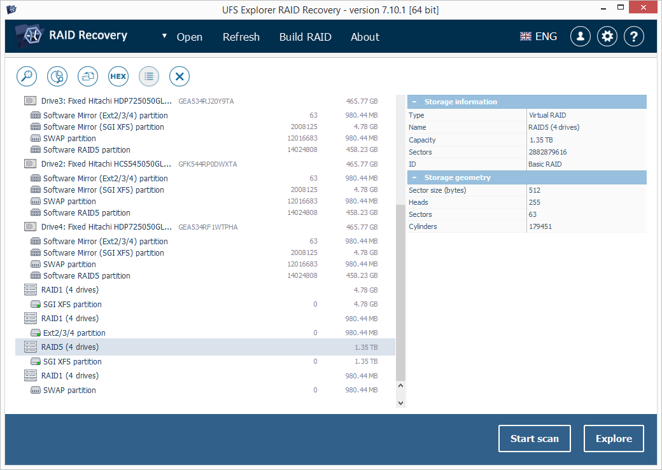
Task: Click the application icon in title bar
Action: (11, 9)
